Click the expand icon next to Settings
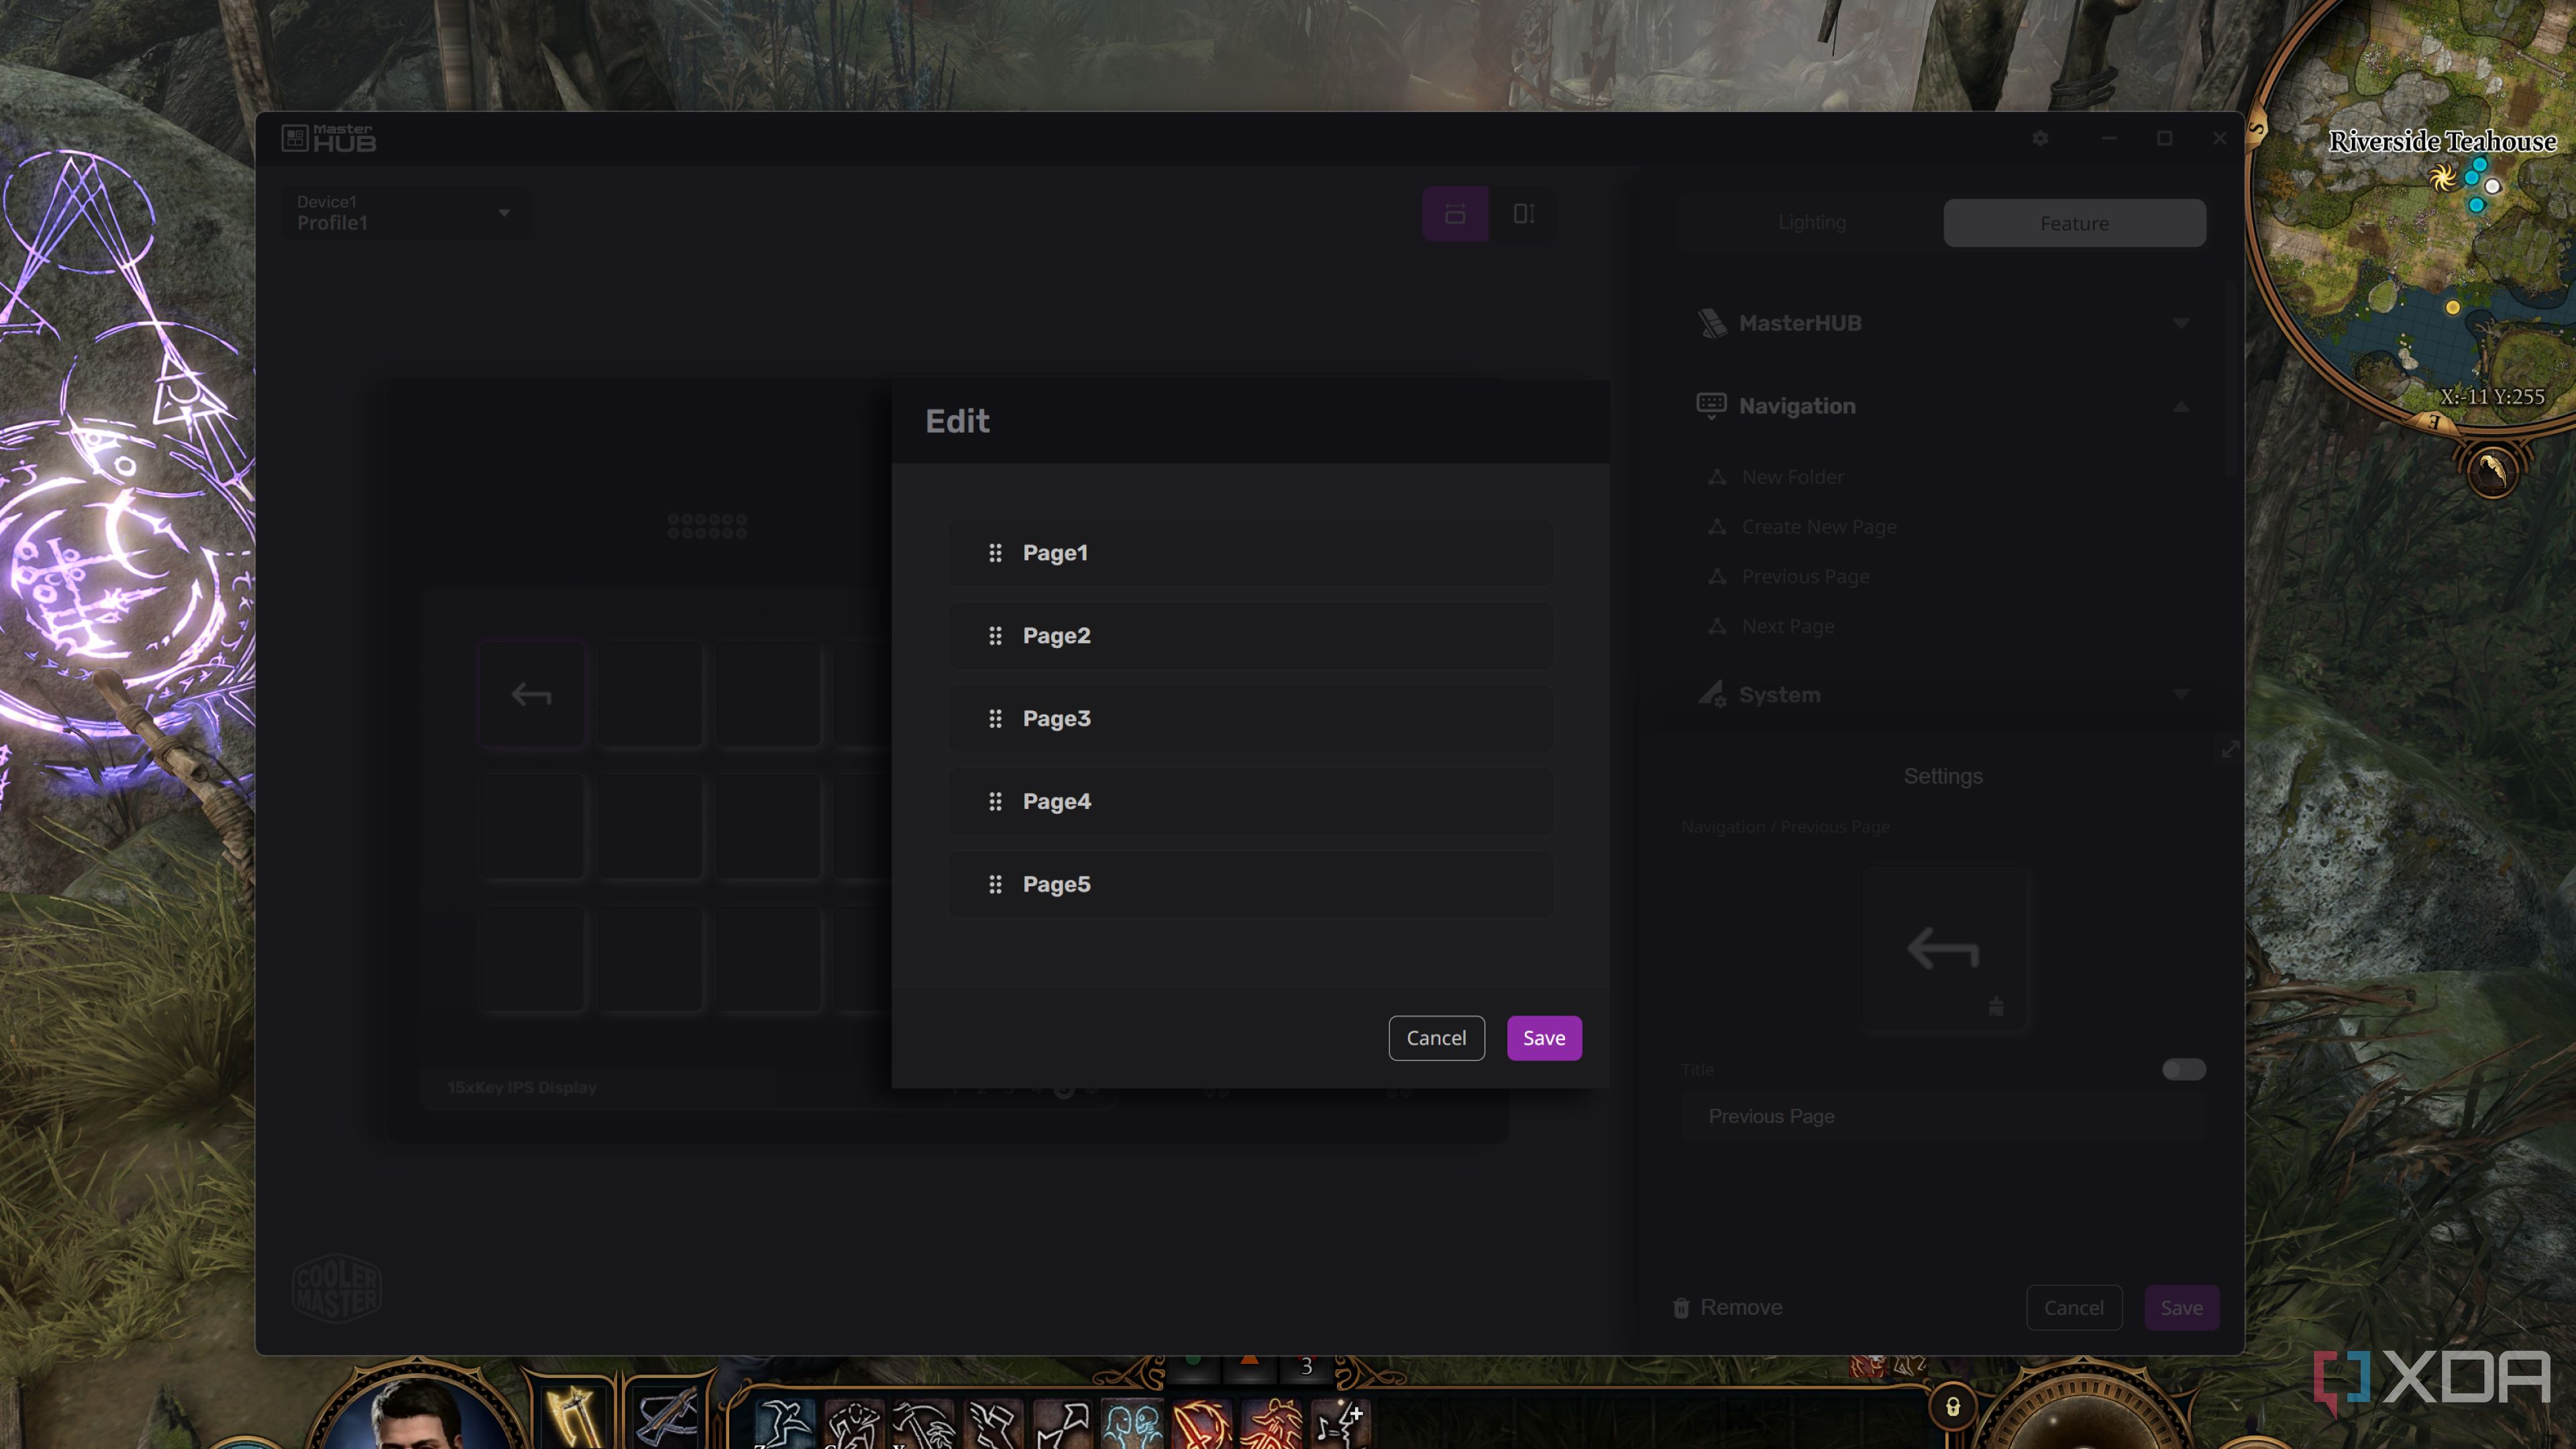This screenshot has width=2576, height=1449. pos(2230,749)
